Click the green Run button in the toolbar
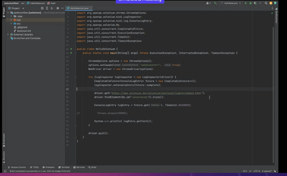Image resolution: width=287 pixels, height=176 pixels. (246, 3)
